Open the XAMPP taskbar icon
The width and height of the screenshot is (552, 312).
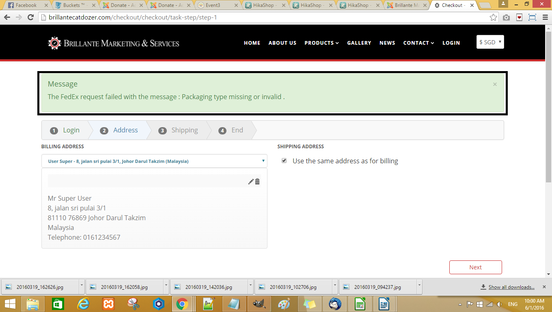(x=108, y=304)
